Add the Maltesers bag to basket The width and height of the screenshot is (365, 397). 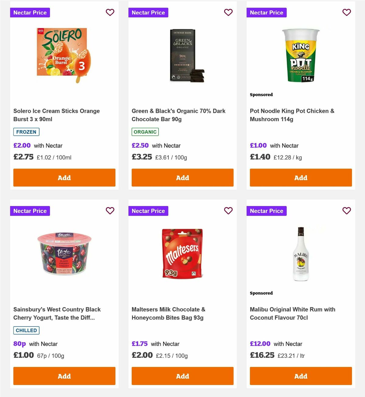(x=182, y=376)
